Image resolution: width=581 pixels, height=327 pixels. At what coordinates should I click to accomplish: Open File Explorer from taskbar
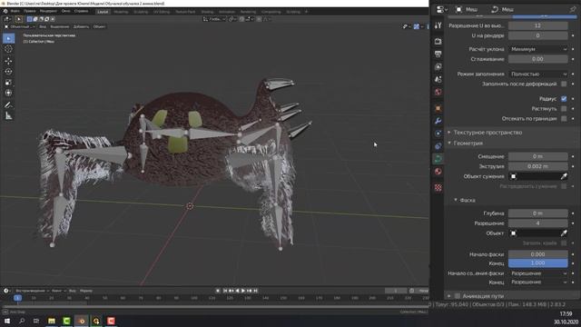point(52,321)
